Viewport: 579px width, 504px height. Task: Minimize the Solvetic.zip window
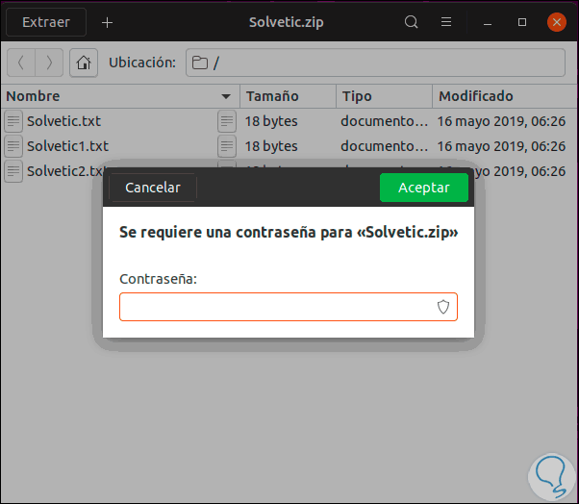488,22
